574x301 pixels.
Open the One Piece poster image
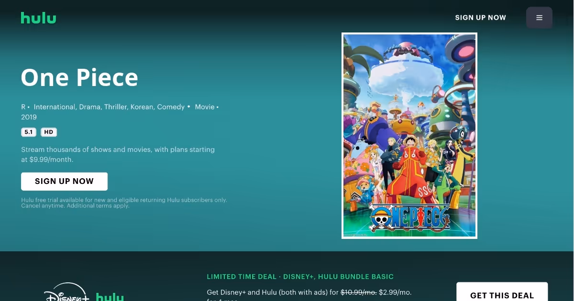point(409,136)
